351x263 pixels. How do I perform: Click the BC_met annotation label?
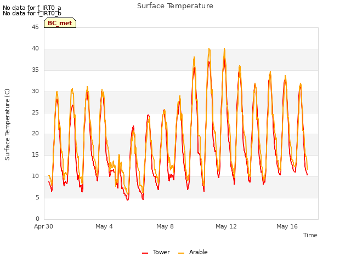[x=60, y=23]
